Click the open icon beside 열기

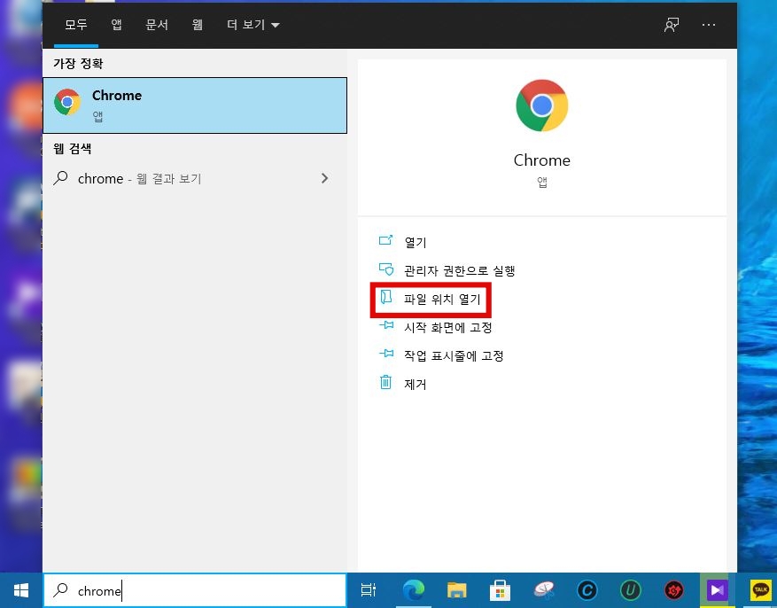385,240
